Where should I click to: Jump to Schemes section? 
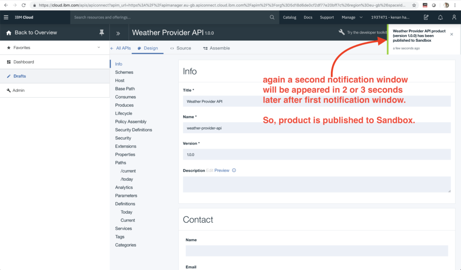point(124,72)
